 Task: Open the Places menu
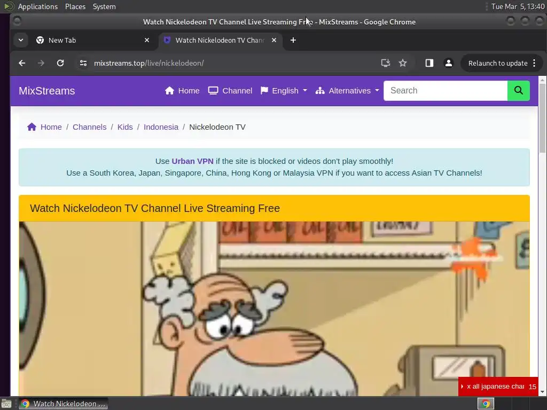pyautogui.click(x=75, y=6)
